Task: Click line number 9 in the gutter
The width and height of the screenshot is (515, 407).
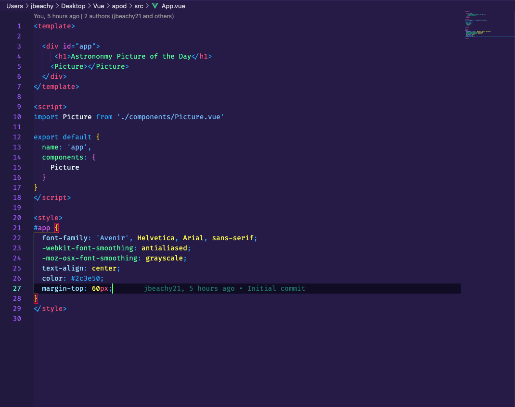Action: click(x=19, y=107)
